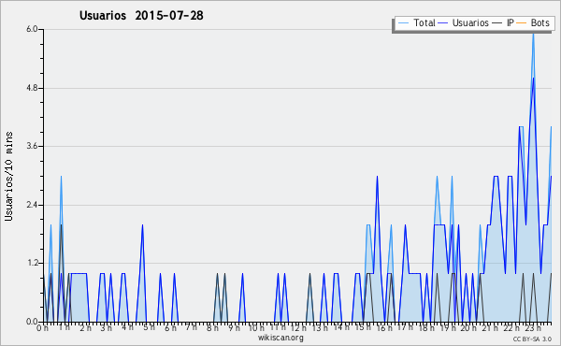Click the x-axis label '3 h'
The image size is (561, 346).
pos(107,328)
